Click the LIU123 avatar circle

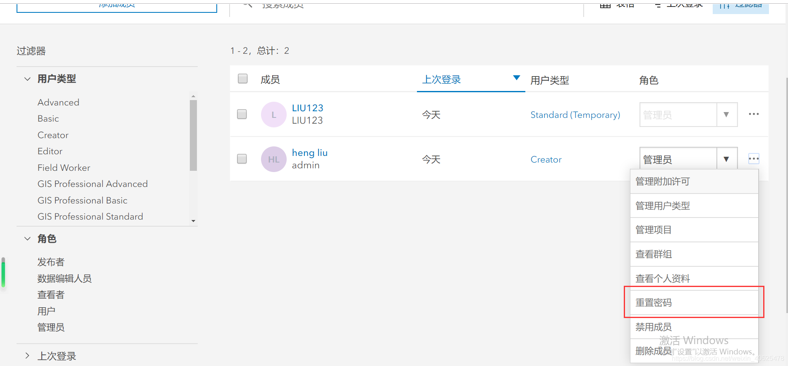click(273, 115)
